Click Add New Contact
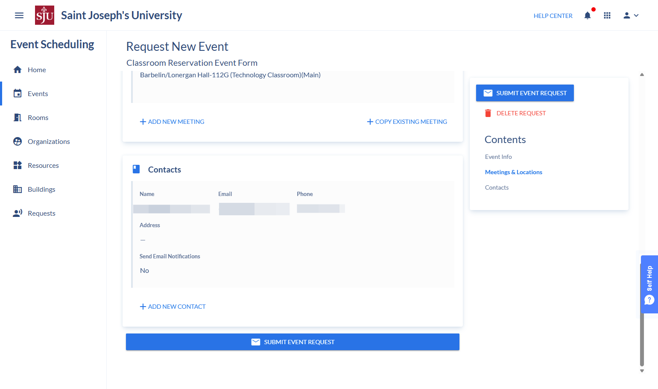Screen dimensions: 658x389 pyautogui.click(x=173, y=307)
